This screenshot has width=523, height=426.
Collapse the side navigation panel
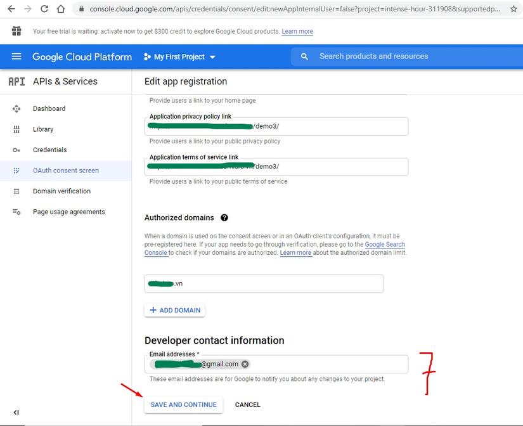coord(16,412)
